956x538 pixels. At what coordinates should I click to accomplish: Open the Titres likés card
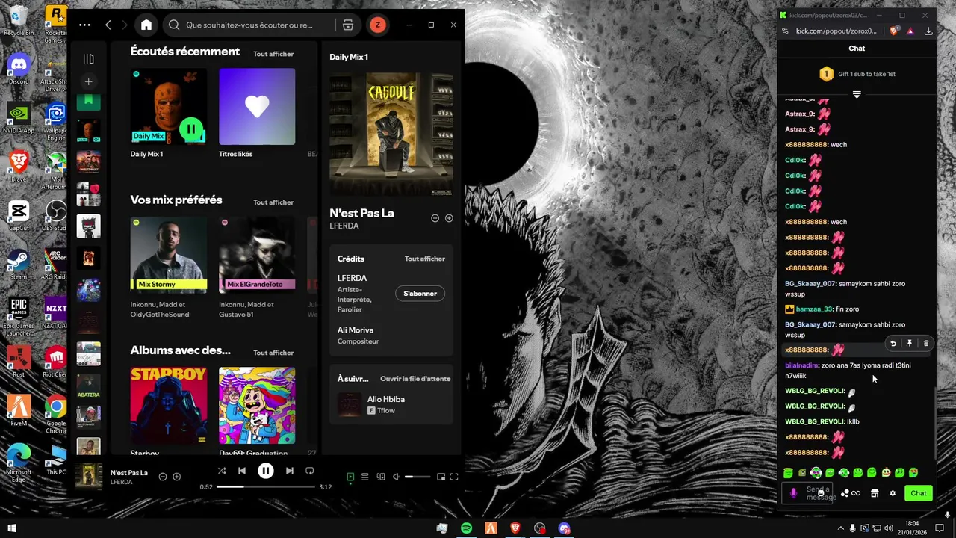[x=257, y=107]
